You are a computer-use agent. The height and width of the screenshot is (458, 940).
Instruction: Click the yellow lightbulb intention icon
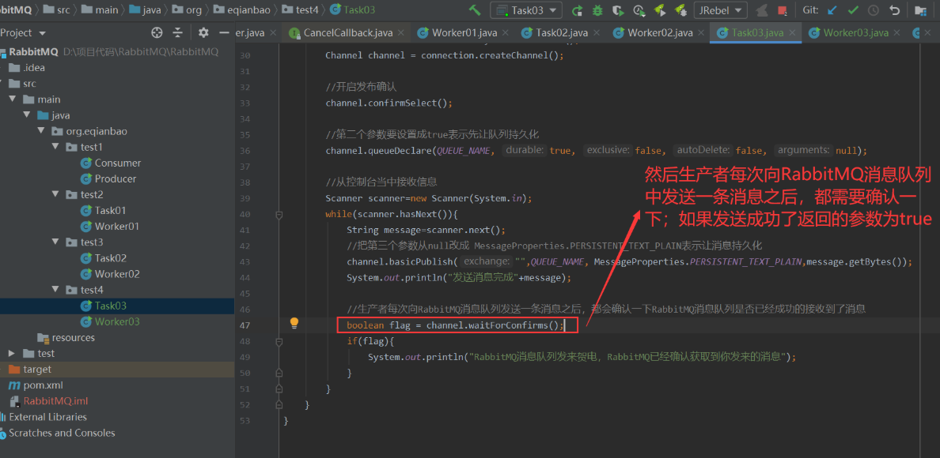click(x=294, y=324)
